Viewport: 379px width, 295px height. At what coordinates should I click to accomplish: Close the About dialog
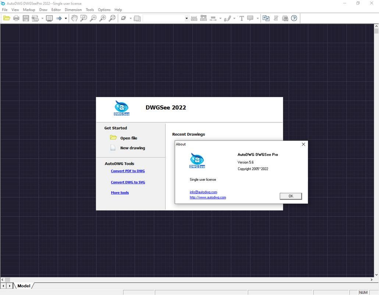303,144
